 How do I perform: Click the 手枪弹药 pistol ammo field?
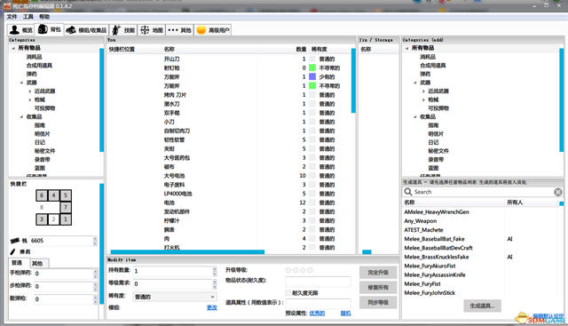[65, 274]
